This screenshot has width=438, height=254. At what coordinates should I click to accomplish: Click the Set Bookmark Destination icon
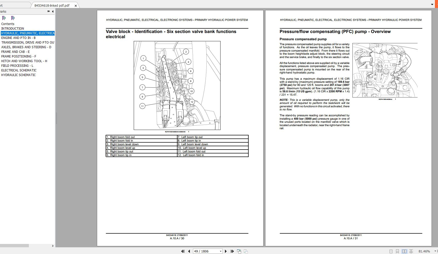coord(13,18)
